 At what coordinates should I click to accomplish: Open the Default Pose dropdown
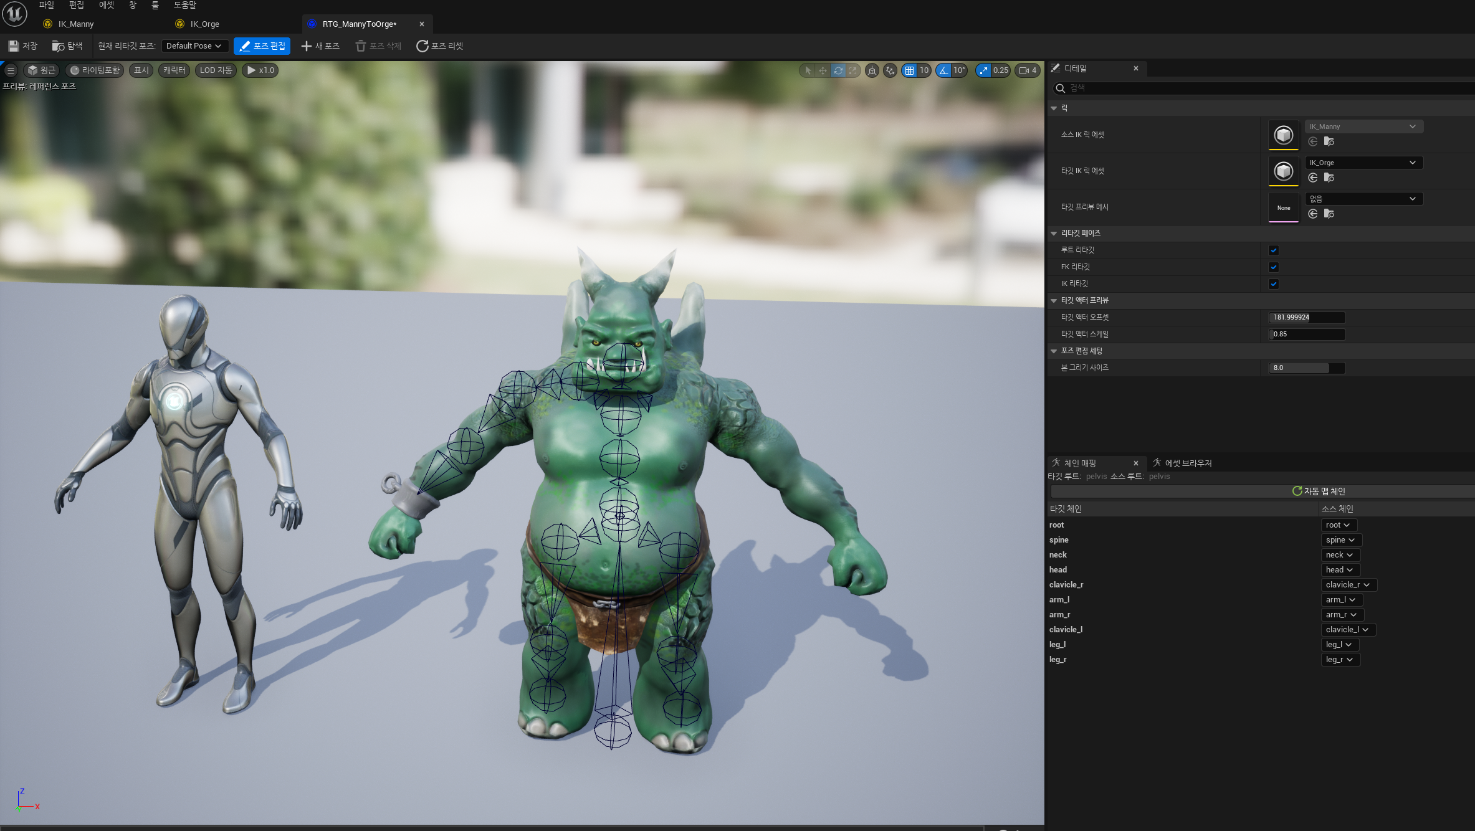coord(194,46)
